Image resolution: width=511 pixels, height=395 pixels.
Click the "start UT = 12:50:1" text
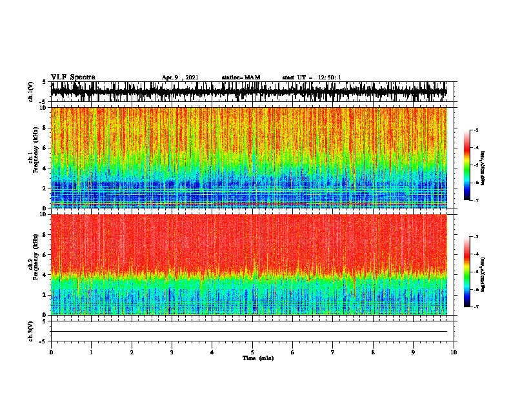tap(312, 77)
